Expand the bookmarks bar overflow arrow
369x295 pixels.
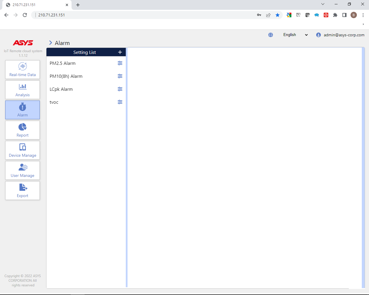(363, 24)
